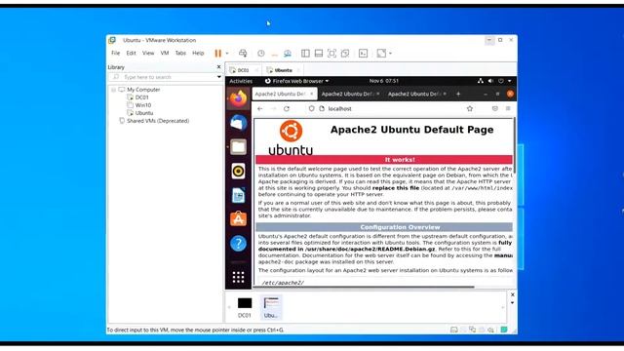Image resolution: width=624 pixels, height=351 pixels.
Task: Select the Ubuntu thumbnail in thumbnail bar
Action: pos(271,307)
